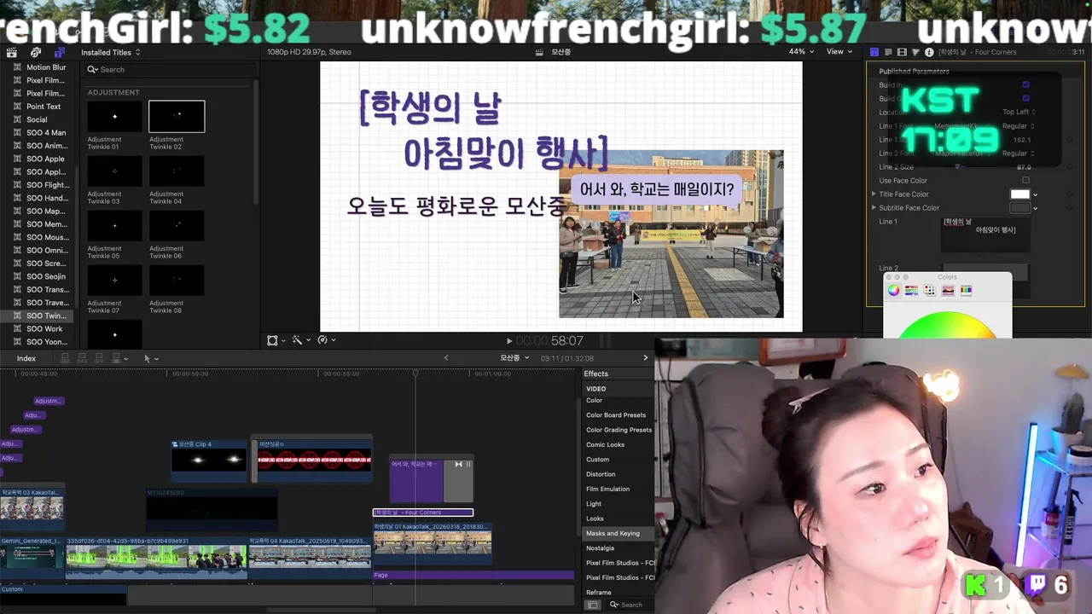The width and height of the screenshot is (1092, 614).
Task: Toggle the effects browser layout icon
Action: 593,605
